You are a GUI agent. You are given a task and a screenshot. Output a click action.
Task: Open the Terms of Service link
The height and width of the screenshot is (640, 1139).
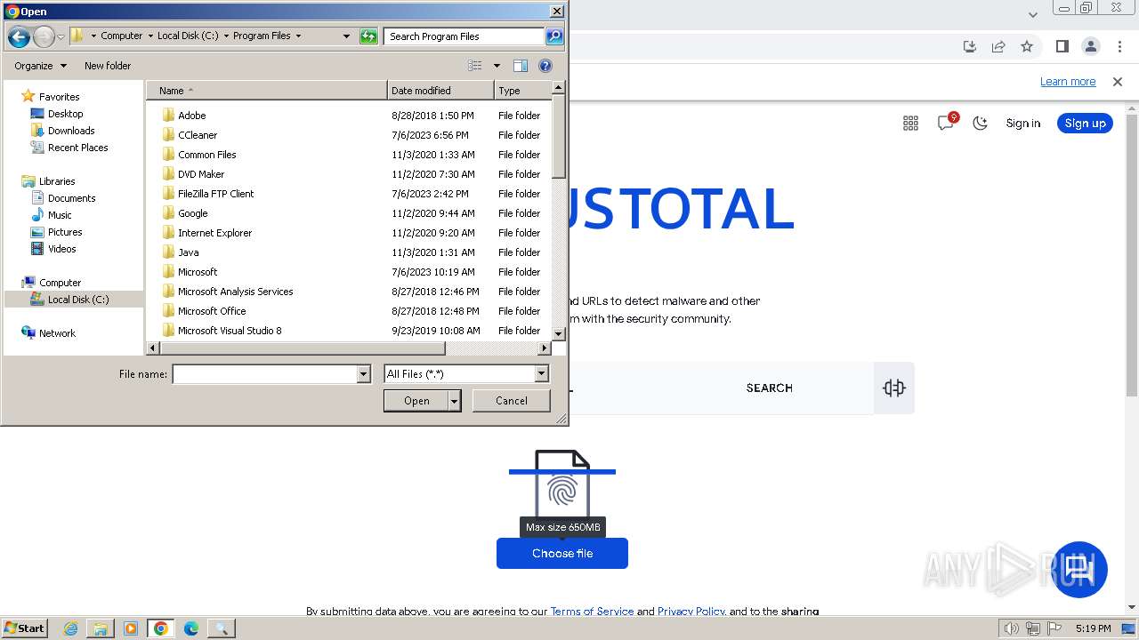point(592,612)
